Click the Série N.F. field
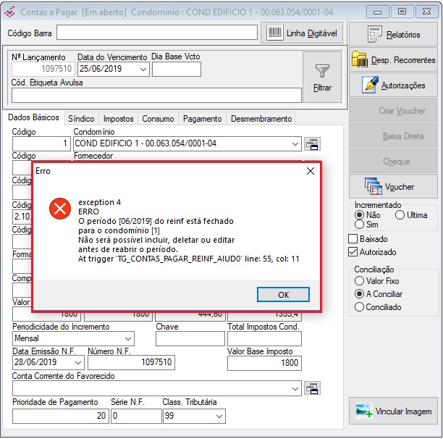443x439 pixels. (x=136, y=416)
